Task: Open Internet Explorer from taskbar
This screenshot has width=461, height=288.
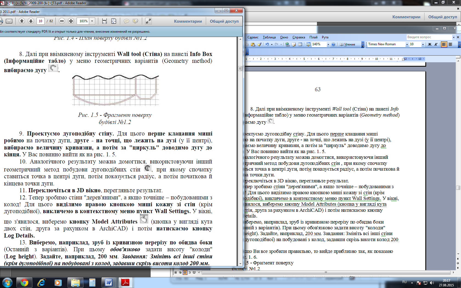Action: pyautogui.click(x=41, y=283)
